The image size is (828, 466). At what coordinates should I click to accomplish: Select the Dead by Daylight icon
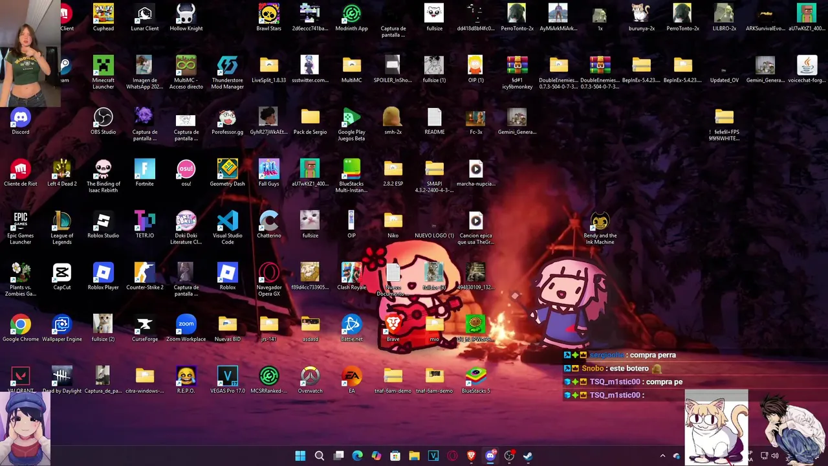click(x=61, y=380)
